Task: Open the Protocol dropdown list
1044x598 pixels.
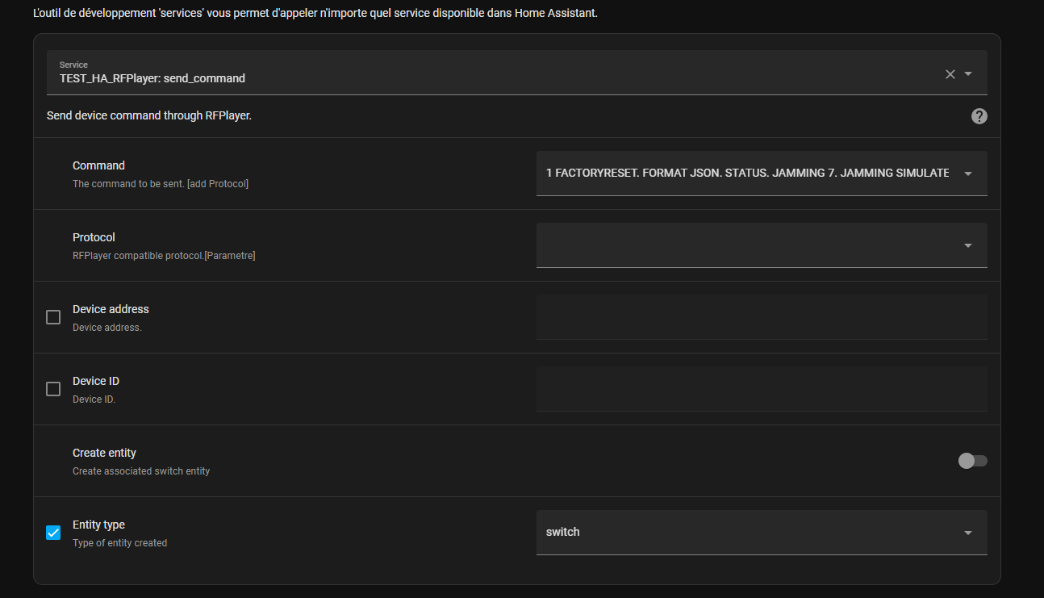Action: click(x=762, y=245)
